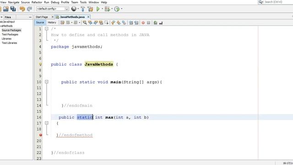Click Stop Macro Recording square icon
Viewport: 293px width, 165px height.
click(x=148, y=22)
